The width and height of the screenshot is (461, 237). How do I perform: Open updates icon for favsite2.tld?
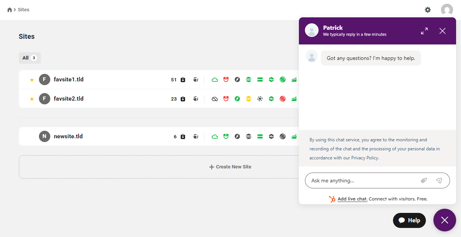click(x=183, y=99)
